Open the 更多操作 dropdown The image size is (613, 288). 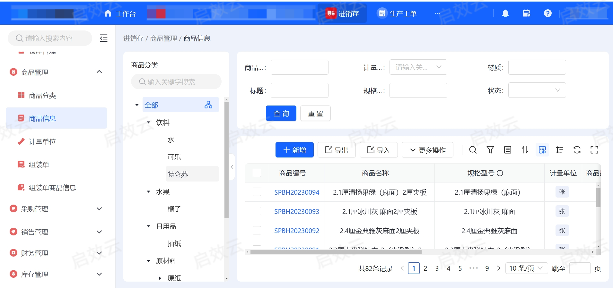427,150
